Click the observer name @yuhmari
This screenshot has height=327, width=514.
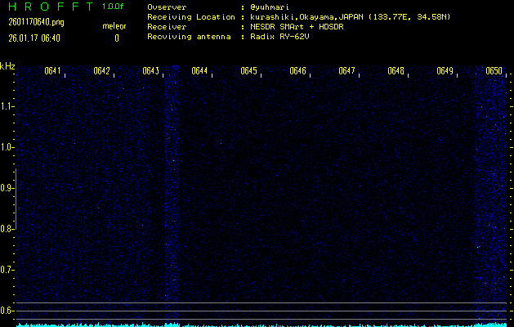coord(270,7)
